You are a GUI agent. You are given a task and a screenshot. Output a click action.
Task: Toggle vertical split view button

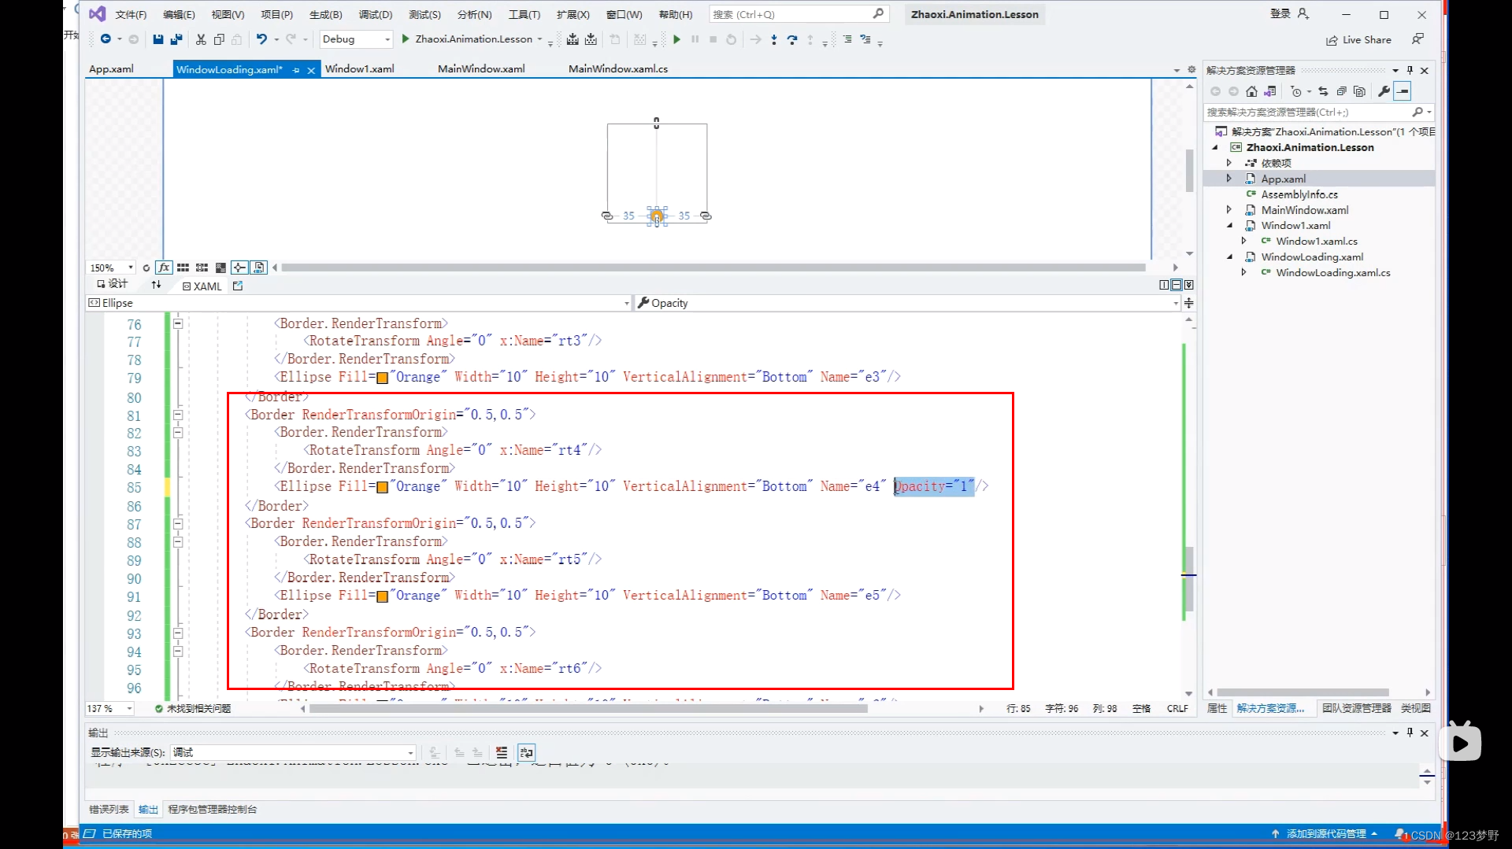[1164, 285]
